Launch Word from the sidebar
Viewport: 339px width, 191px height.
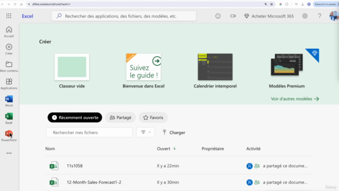[x=9, y=101]
